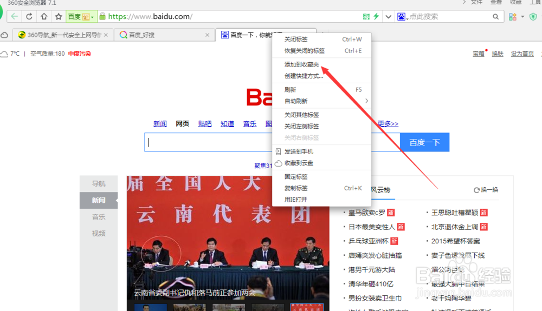Click the lightning speed mode icon

tap(376, 16)
